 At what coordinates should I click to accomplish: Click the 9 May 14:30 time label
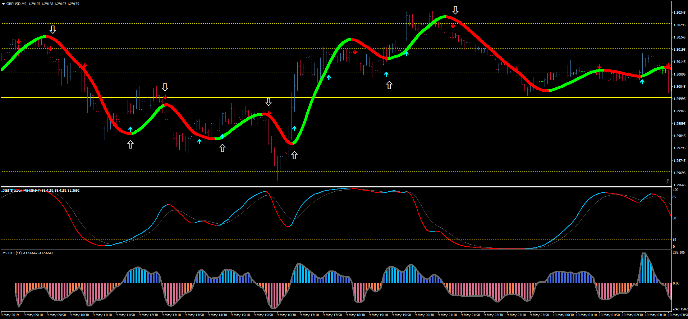click(217, 315)
